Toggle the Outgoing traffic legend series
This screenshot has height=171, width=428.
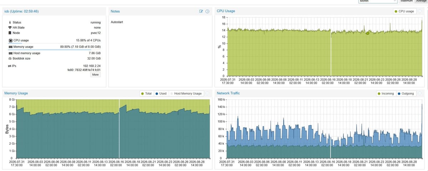pos(406,94)
